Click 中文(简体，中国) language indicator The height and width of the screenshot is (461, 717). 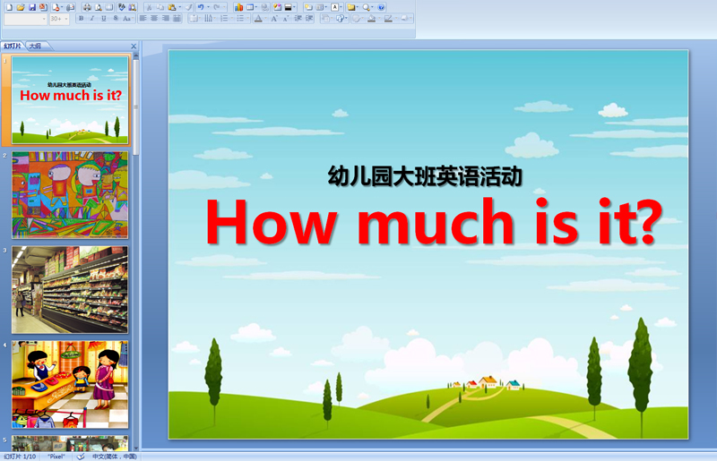(115, 457)
